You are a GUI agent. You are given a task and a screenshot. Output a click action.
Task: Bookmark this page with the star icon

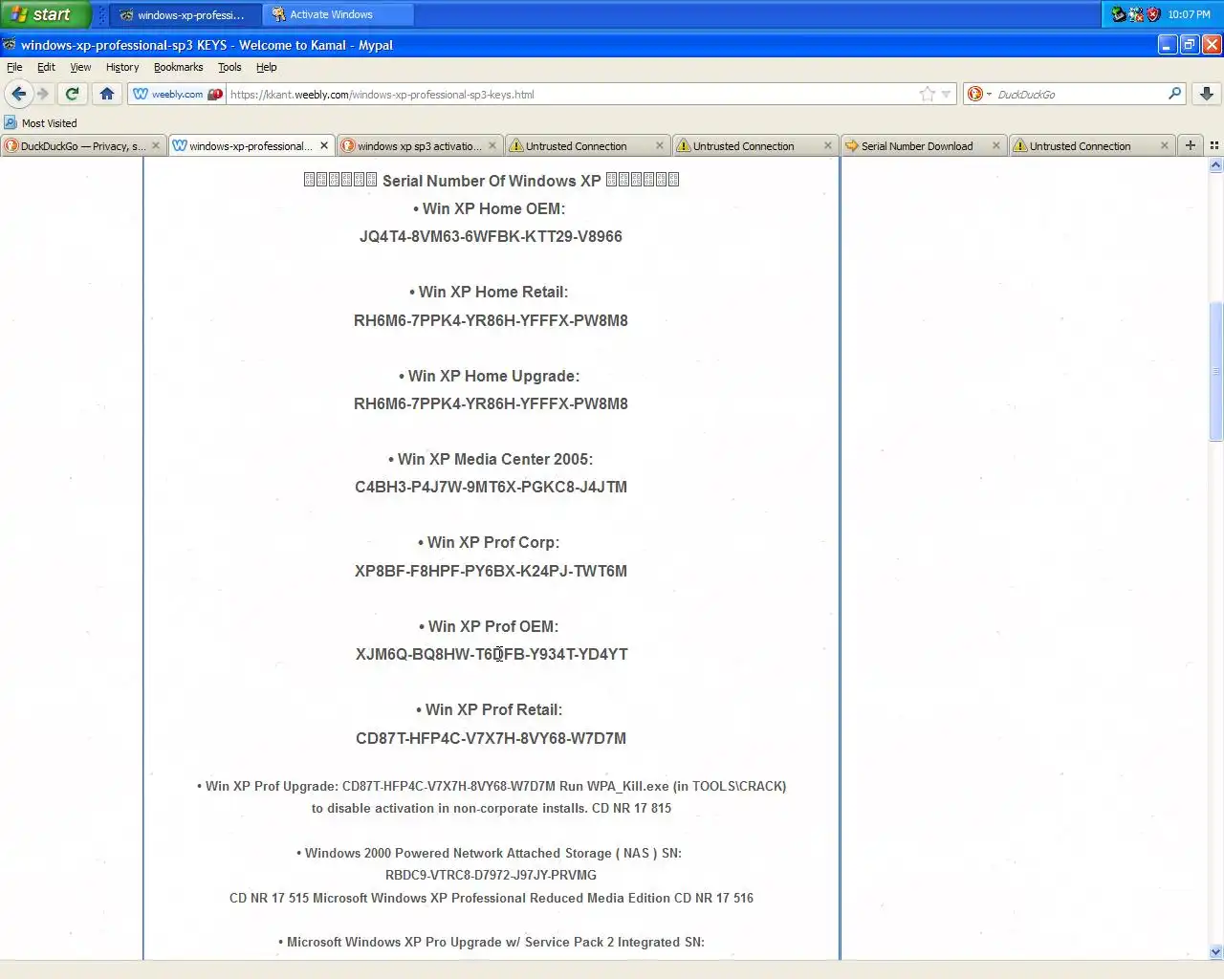(x=927, y=94)
